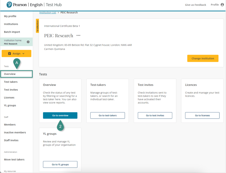
Task: Click the clipboard icon on Assign button
Action: 10,54
